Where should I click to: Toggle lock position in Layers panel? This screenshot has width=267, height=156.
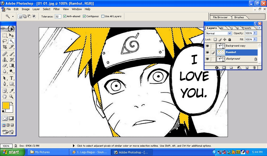224,39
